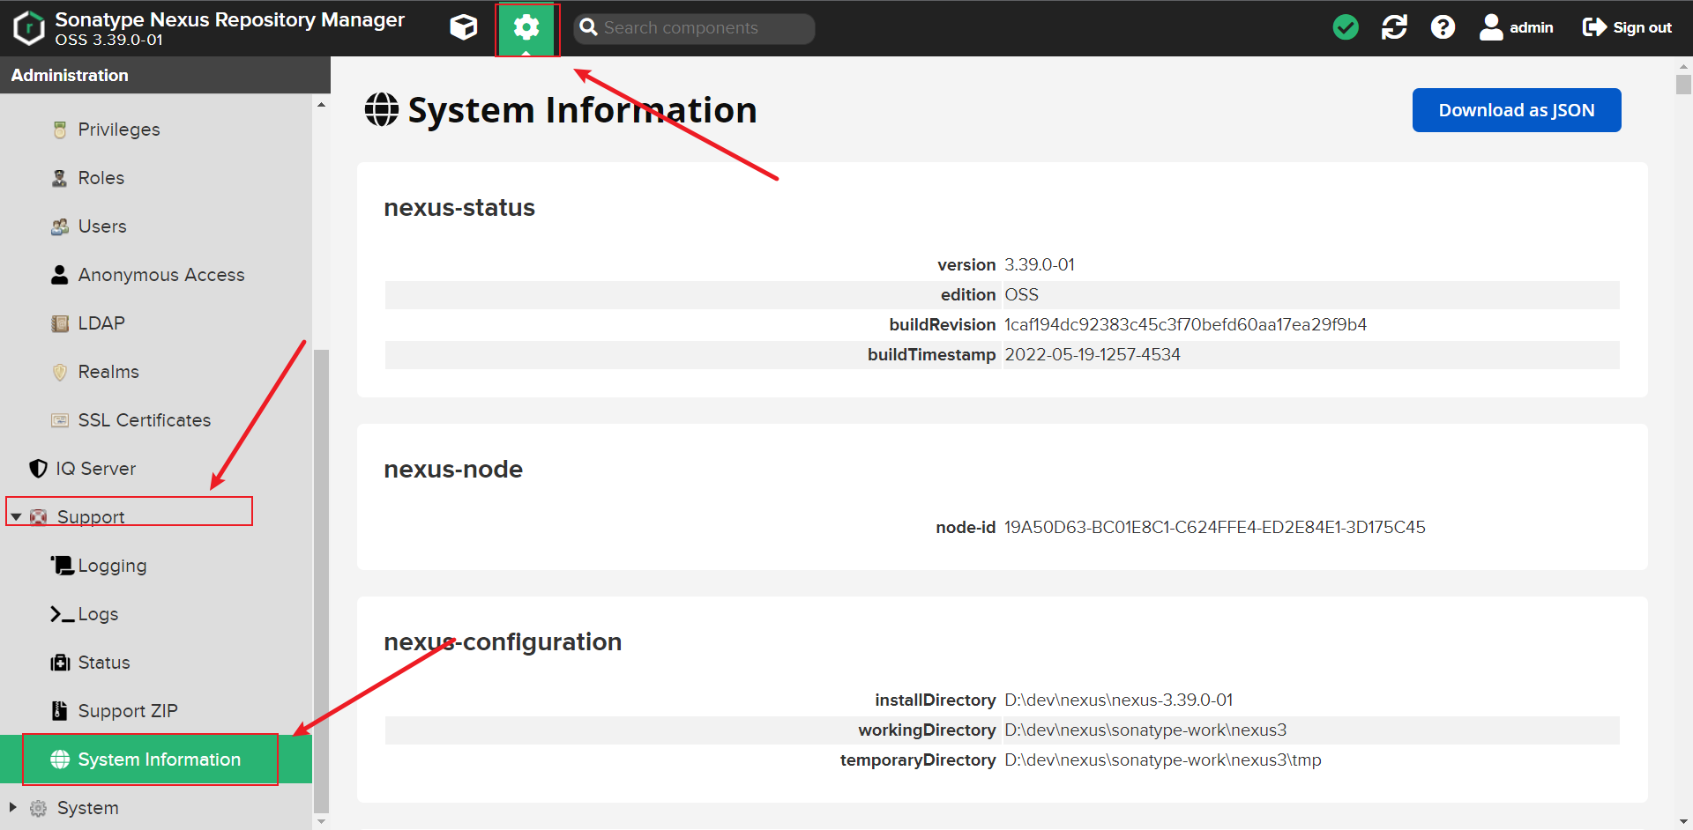Collapse the Support tree node arrow

16,517
